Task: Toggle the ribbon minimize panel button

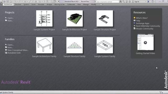Action: (101, 4)
